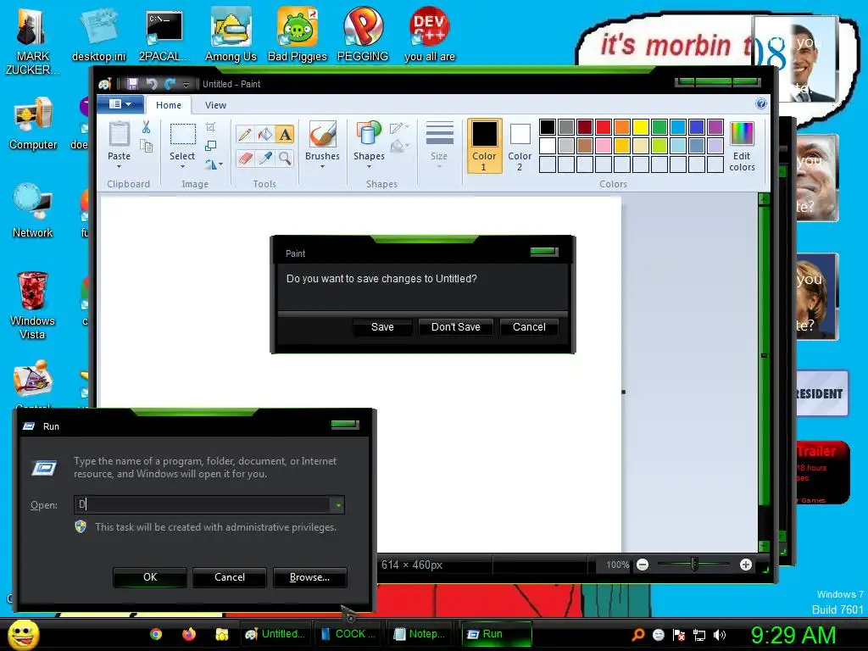Click Don't Save in the Paint dialog
This screenshot has width=868, height=651.
(455, 326)
